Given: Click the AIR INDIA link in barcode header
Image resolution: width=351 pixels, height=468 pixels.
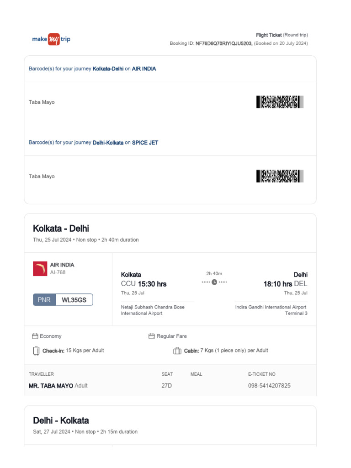Looking at the screenshot, I should pos(144,69).
